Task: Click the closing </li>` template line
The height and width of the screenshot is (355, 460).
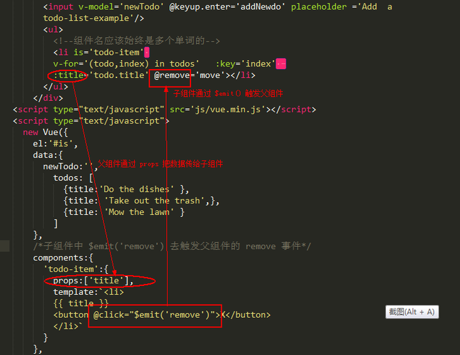Action: [68, 326]
